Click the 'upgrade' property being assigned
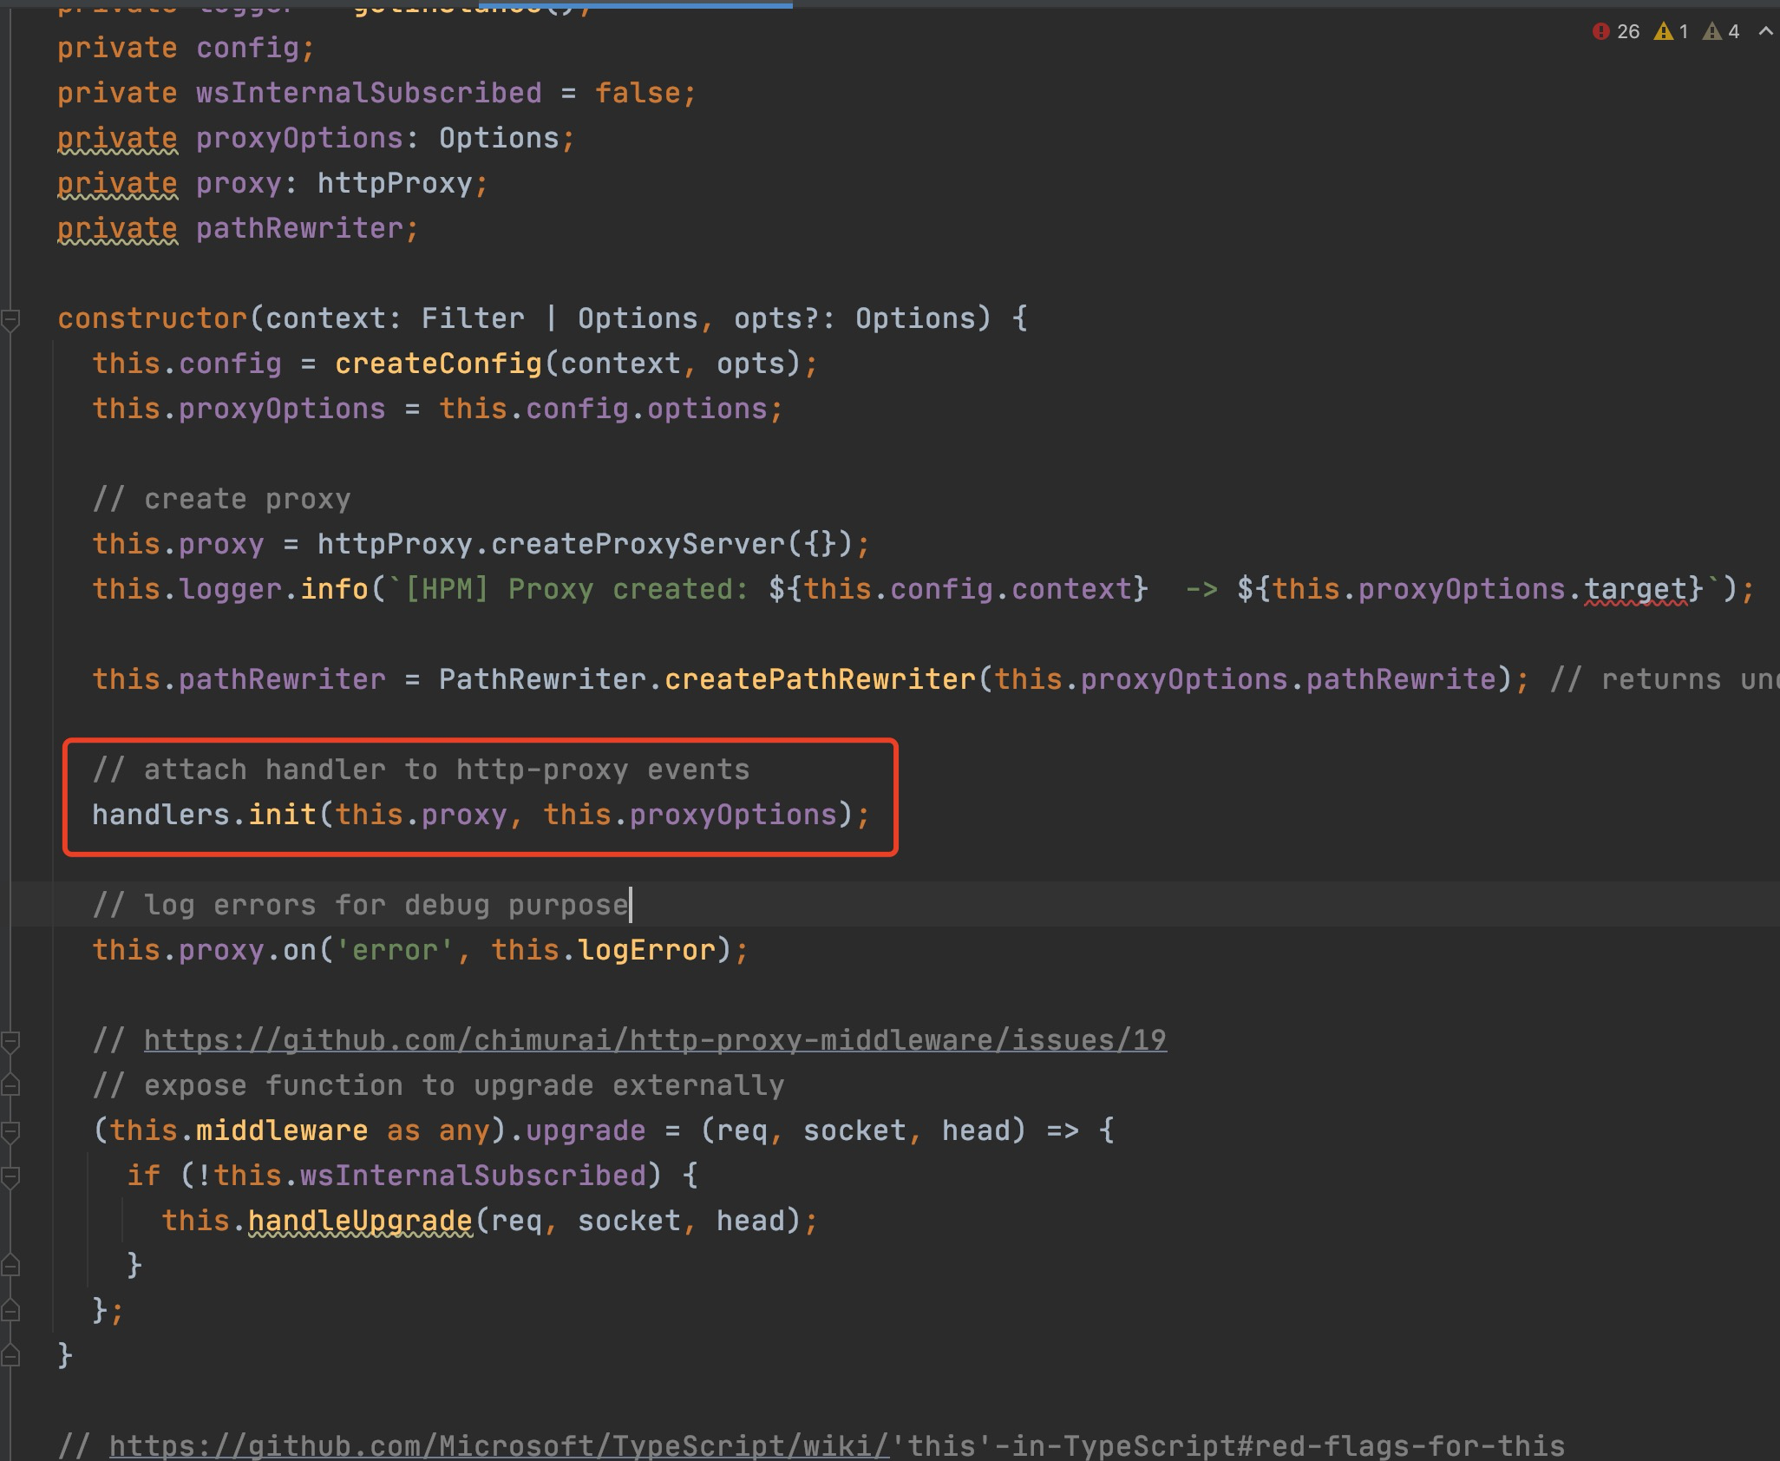This screenshot has height=1461, width=1780. click(586, 1130)
